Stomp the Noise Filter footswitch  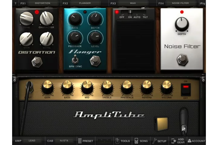point(182,60)
